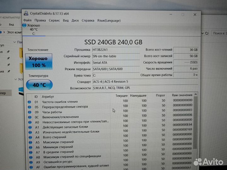Click status icon of attribute A3 Изначально недействительные блоки
This screenshot has width=227, height=170.
[30, 132]
